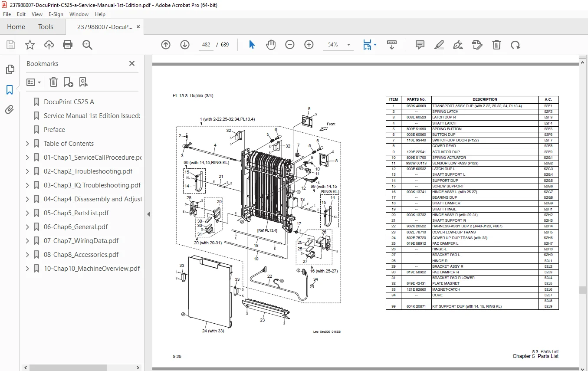Expand the 08-Chap8_Accessories bookmark

coord(27,255)
